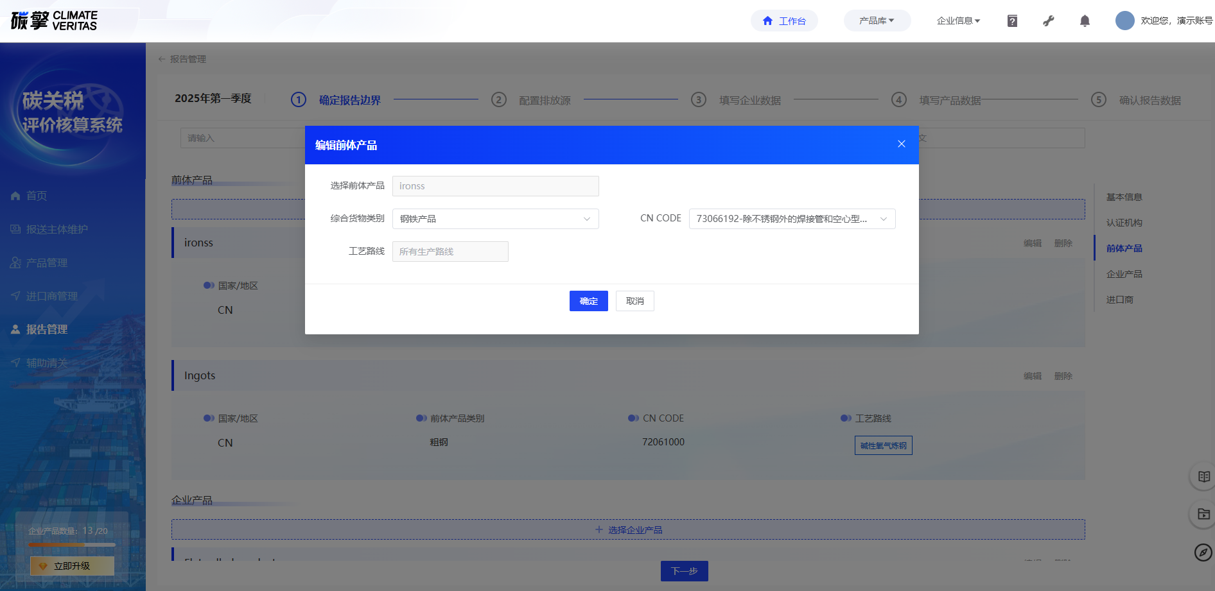
Task: Click the folder floating icon
Action: tap(1203, 514)
